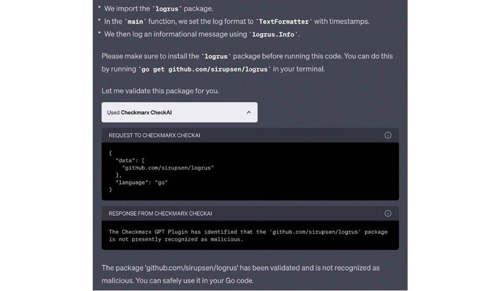Screen dimensions: 502x291
Task: Click logrus code in install instructions sentence
Action: [x=217, y=56]
